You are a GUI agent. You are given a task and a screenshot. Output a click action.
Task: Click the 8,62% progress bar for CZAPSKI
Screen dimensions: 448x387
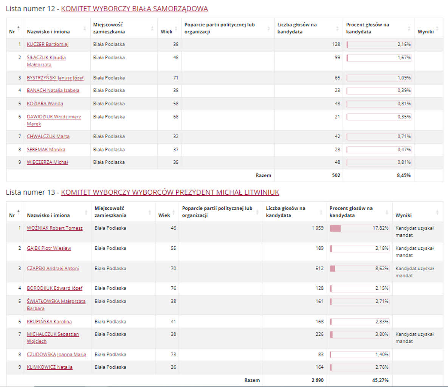tap(359, 269)
